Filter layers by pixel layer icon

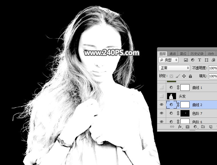(x=186, y=60)
